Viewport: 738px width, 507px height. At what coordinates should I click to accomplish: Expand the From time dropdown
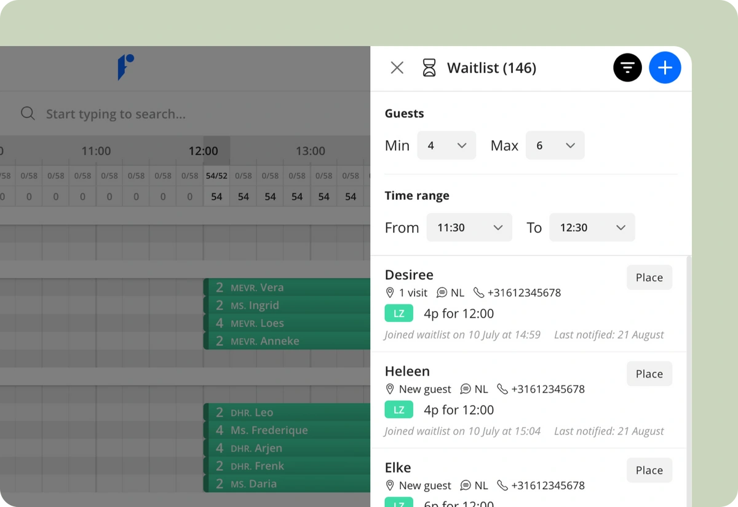pyautogui.click(x=469, y=227)
